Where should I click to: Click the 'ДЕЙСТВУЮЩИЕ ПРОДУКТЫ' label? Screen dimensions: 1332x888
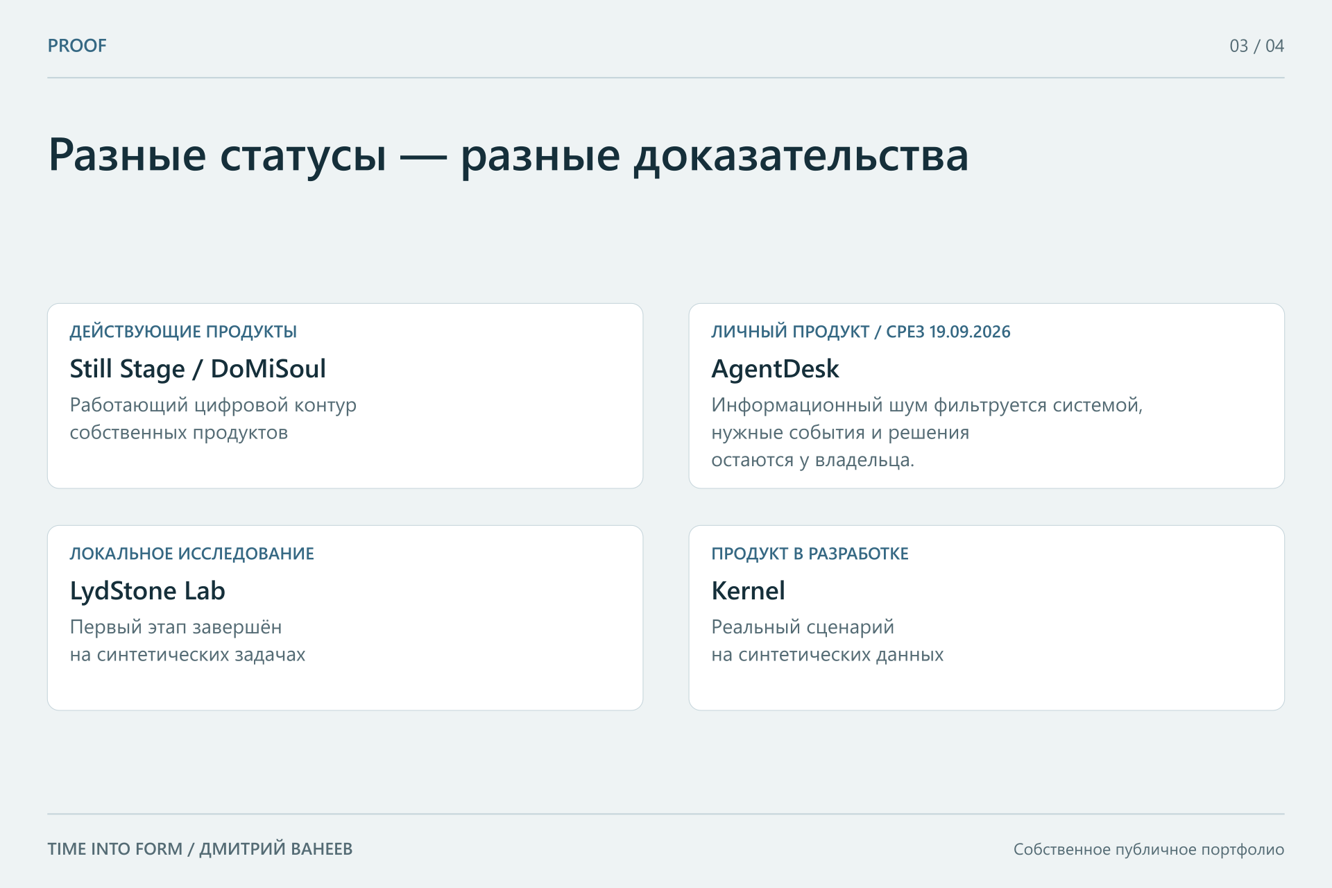point(183,332)
